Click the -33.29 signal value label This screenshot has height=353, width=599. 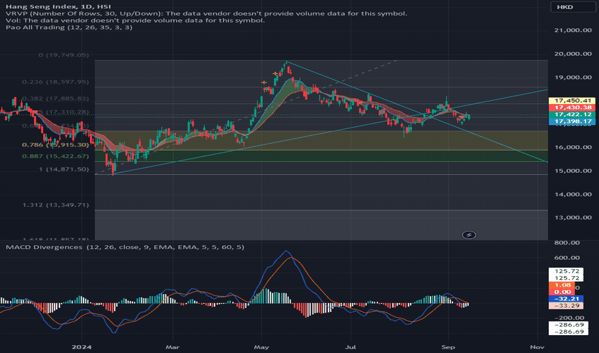566,306
